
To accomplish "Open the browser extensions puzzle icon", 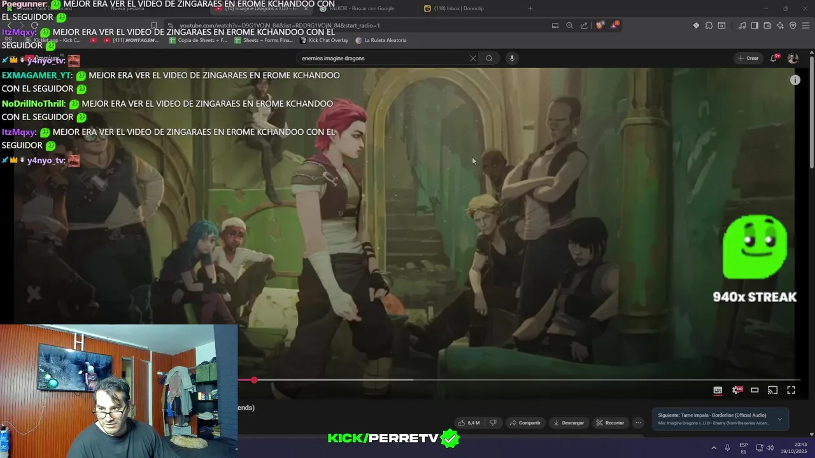I will [709, 25].
